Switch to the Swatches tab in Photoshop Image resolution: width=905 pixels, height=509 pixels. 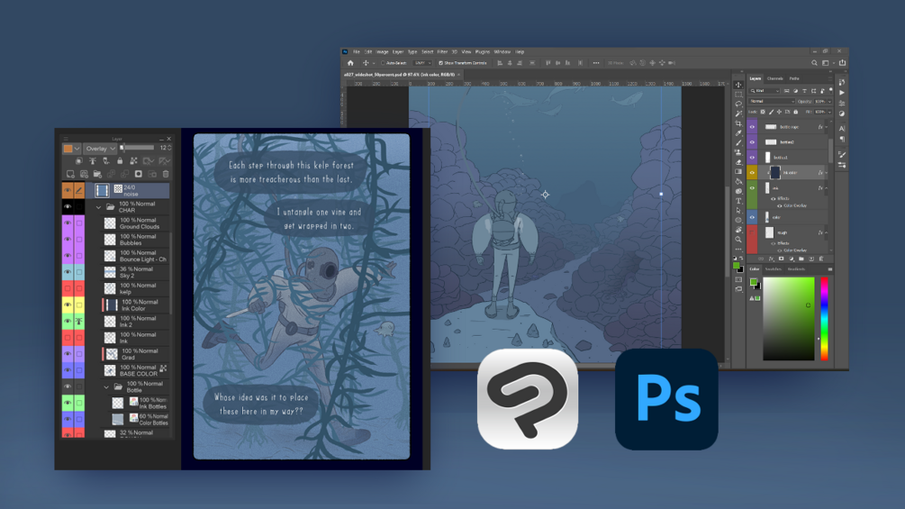click(x=774, y=269)
